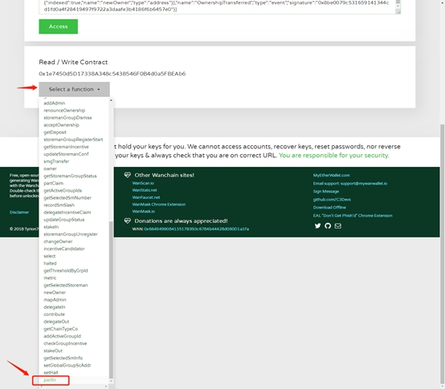
Task: Click heart icon beside Donations heading
Action: [128, 221]
